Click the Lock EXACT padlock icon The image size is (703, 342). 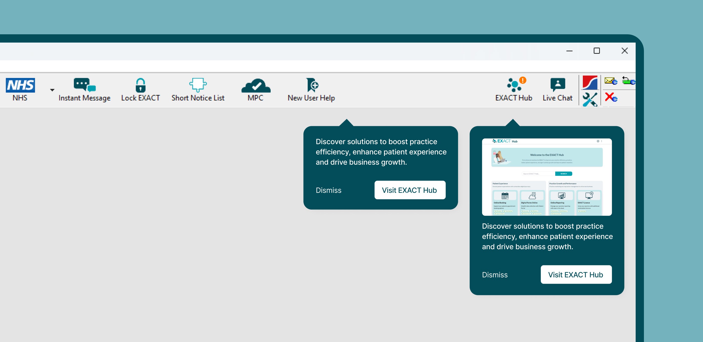pos(140,85)
